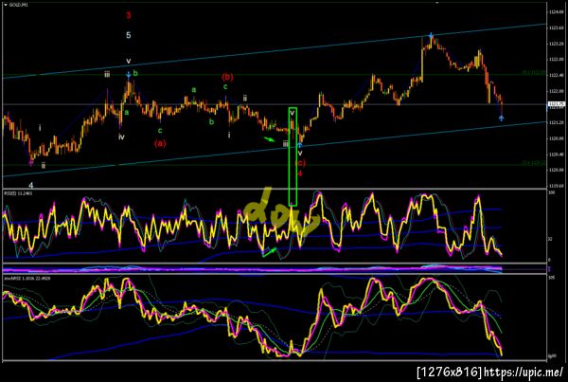Screen dimensions: 568x382
Task: Select the white 5 wave label
Action: click(129, 35)
